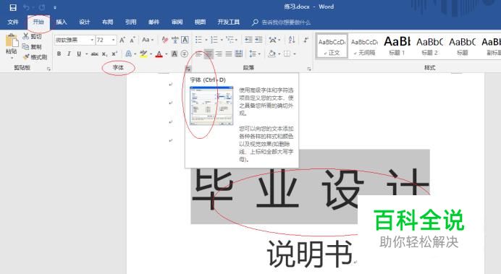Apply red font color A

click(159, 54)
